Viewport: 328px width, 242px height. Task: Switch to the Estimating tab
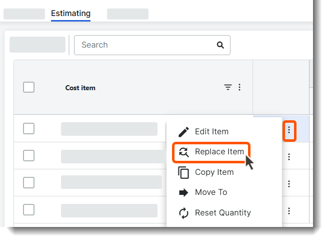point(70,14)
